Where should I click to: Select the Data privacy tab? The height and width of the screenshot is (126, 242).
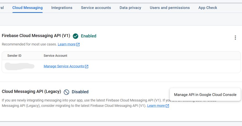pos(130,8)
